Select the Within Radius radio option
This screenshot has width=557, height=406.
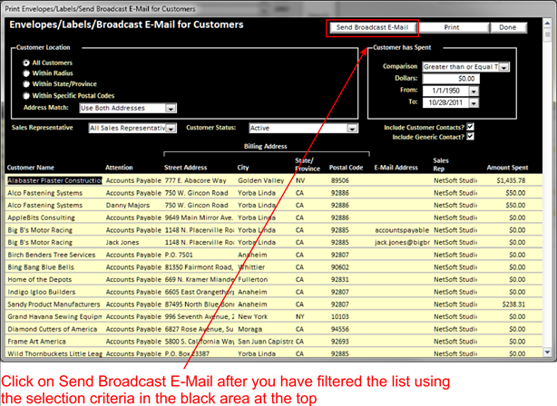[26, 73]
